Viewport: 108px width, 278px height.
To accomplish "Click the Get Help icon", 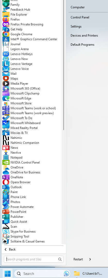I will [x=6, y=29].
